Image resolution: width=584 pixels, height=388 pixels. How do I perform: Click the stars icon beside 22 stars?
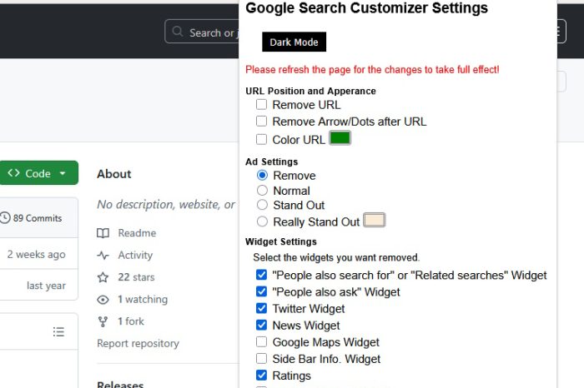point(103,277)
